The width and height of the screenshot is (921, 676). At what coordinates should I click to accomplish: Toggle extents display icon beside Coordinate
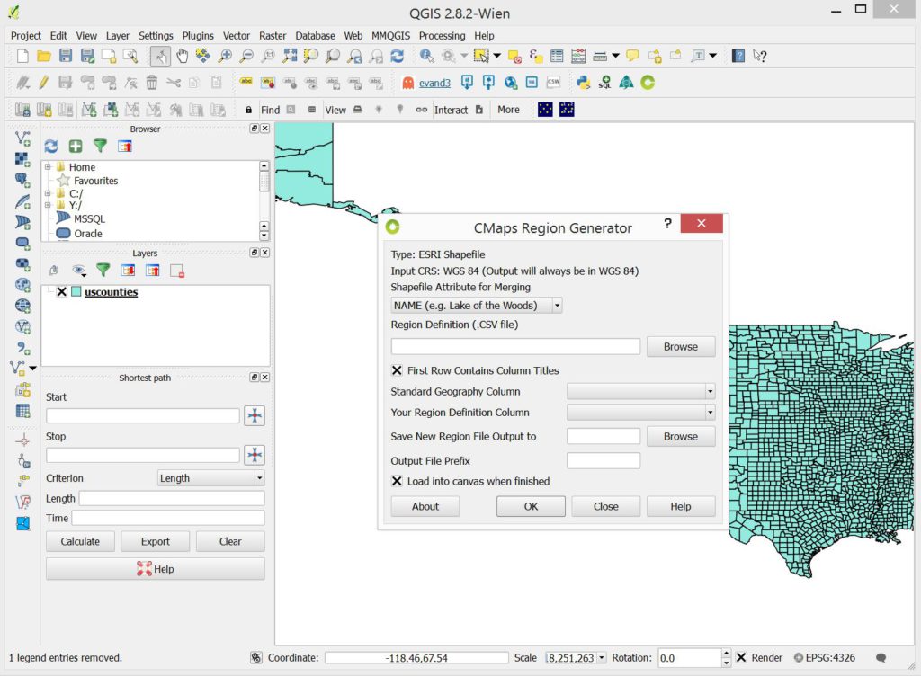tap(256, 658)
